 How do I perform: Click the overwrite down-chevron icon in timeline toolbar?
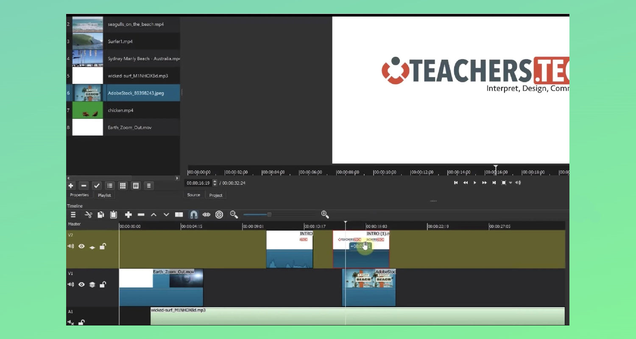166,215
